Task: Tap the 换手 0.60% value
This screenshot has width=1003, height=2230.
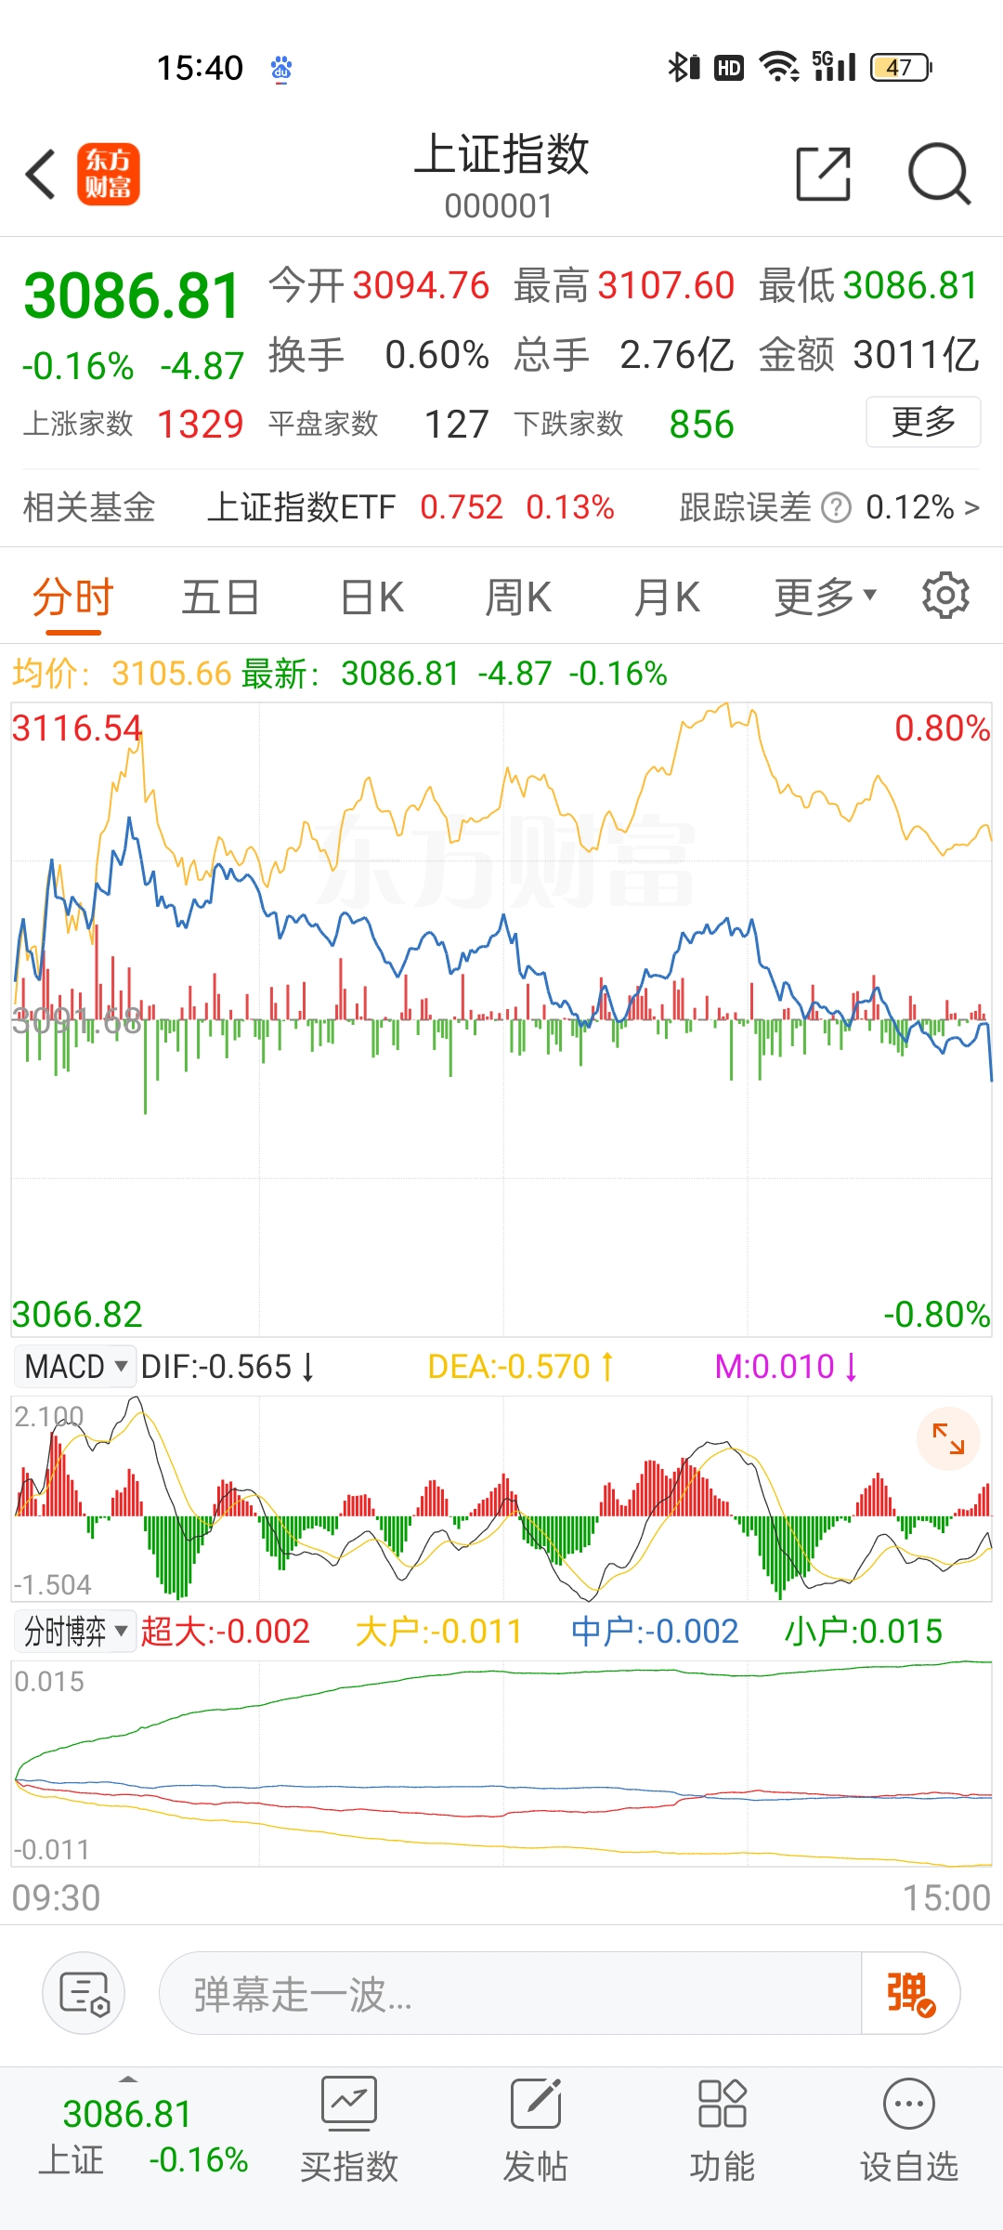Action: [x=436, y=354]
